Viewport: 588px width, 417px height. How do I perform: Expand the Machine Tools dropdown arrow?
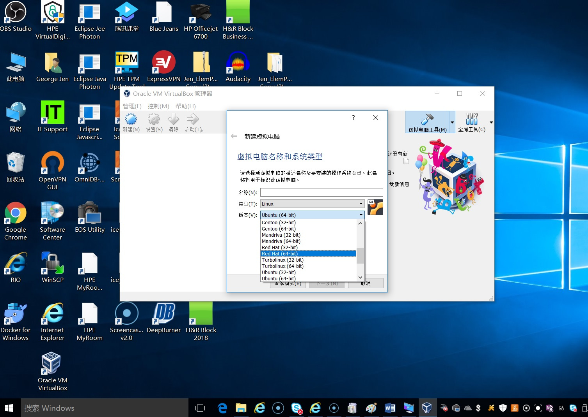(452, 122)
